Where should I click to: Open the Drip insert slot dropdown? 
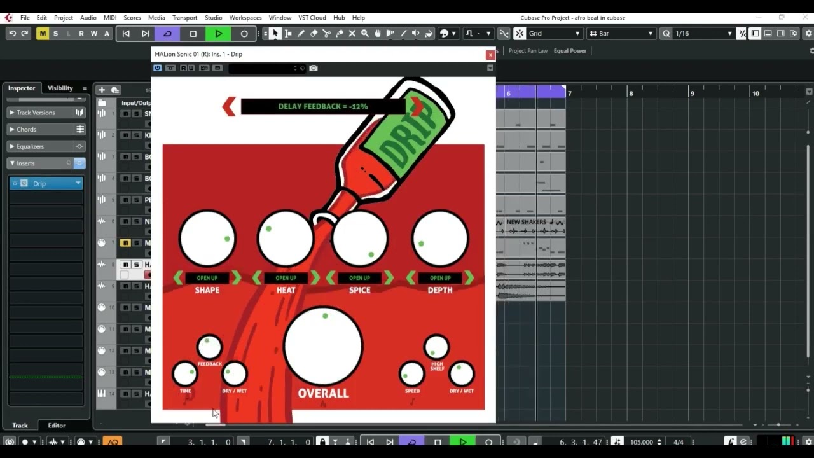[78, 183]
